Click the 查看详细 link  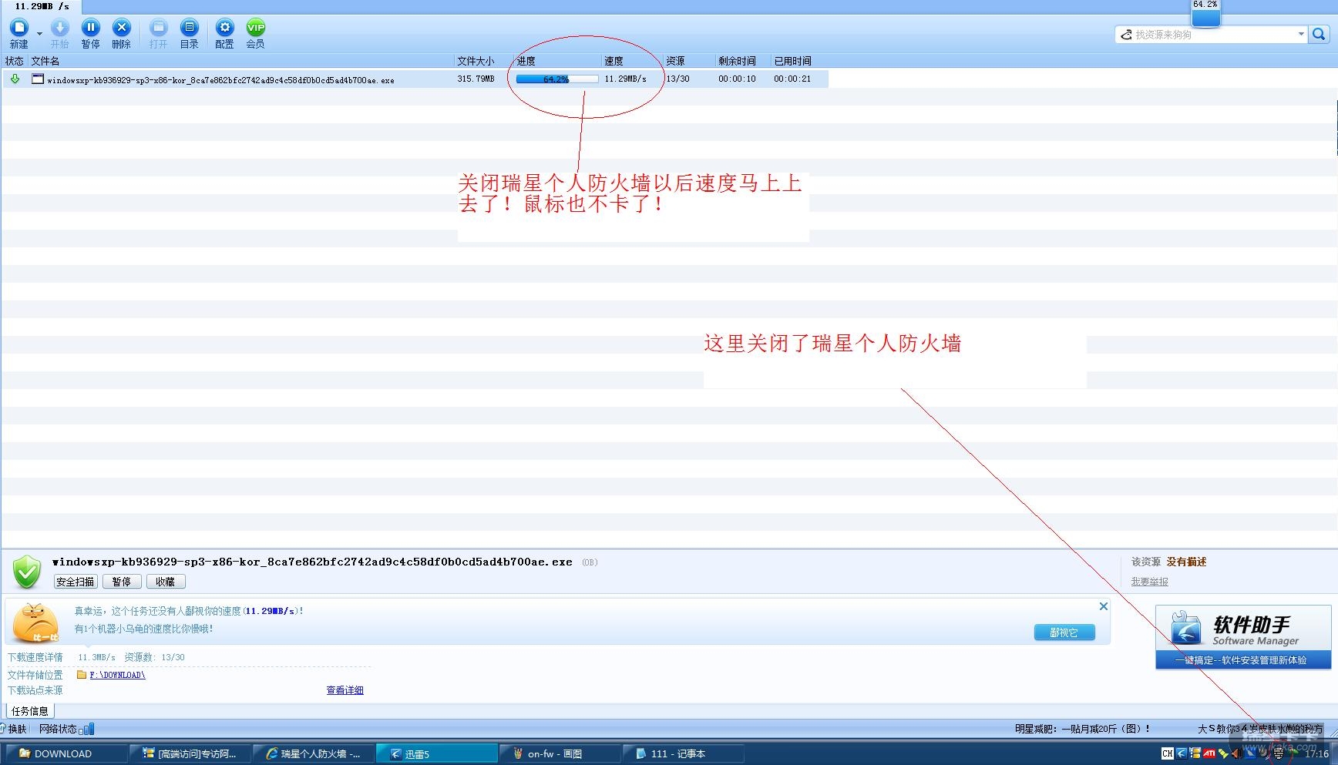tap(345, 690)
